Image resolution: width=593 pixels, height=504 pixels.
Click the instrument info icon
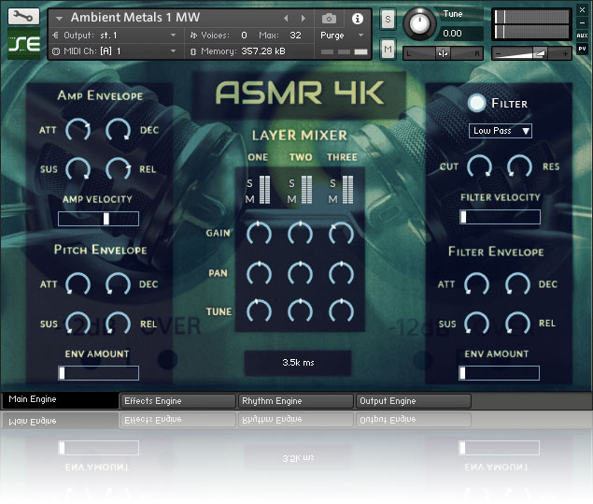click(357, 18)
